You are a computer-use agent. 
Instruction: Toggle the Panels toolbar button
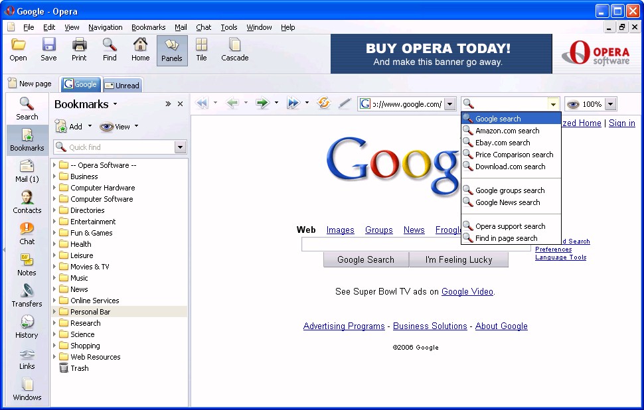tap(172, 50)
